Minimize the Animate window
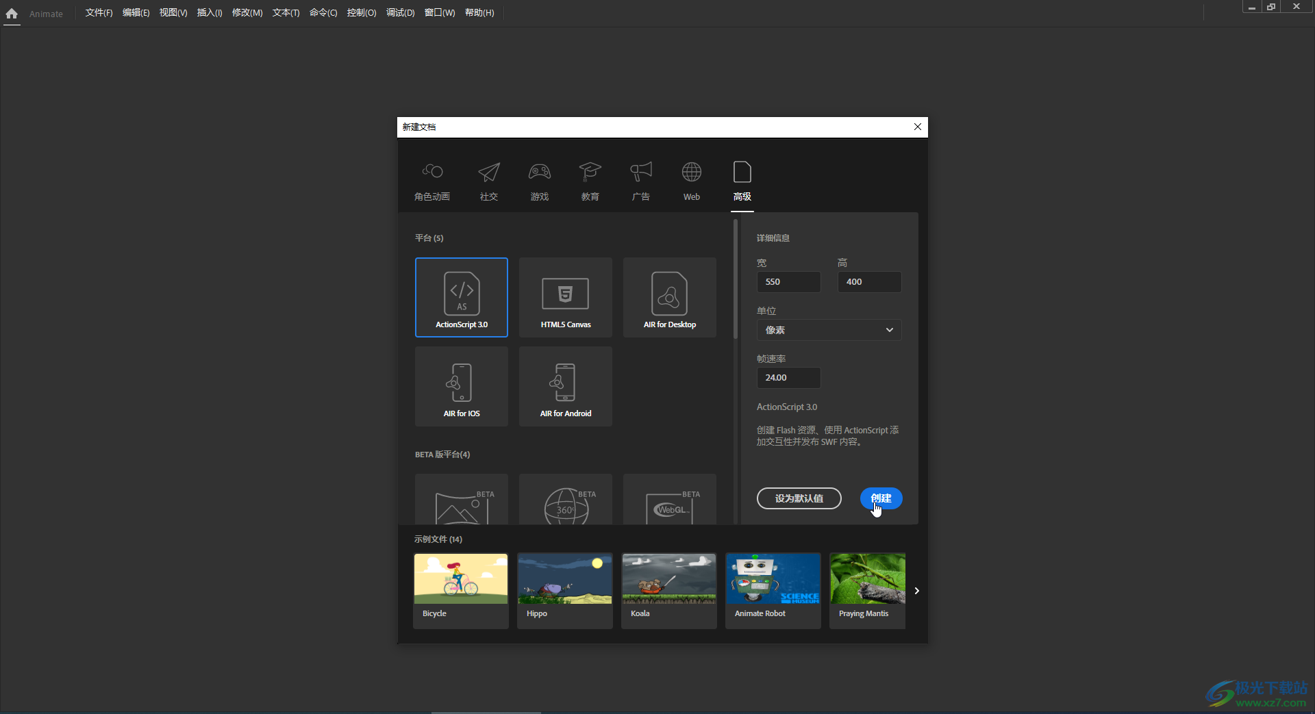This screenshot has height=714, width=1315. coord(1251,6)
